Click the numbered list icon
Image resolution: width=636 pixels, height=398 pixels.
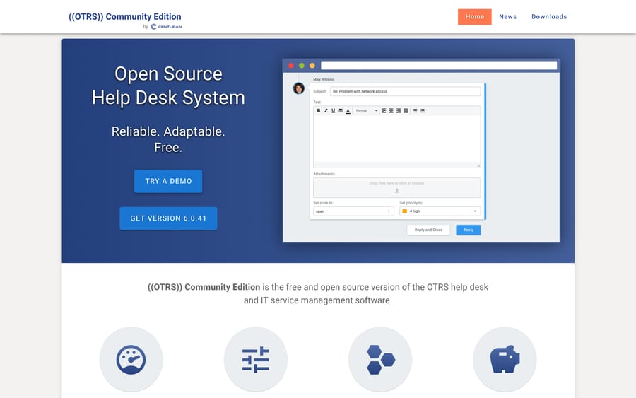[422, 111]
